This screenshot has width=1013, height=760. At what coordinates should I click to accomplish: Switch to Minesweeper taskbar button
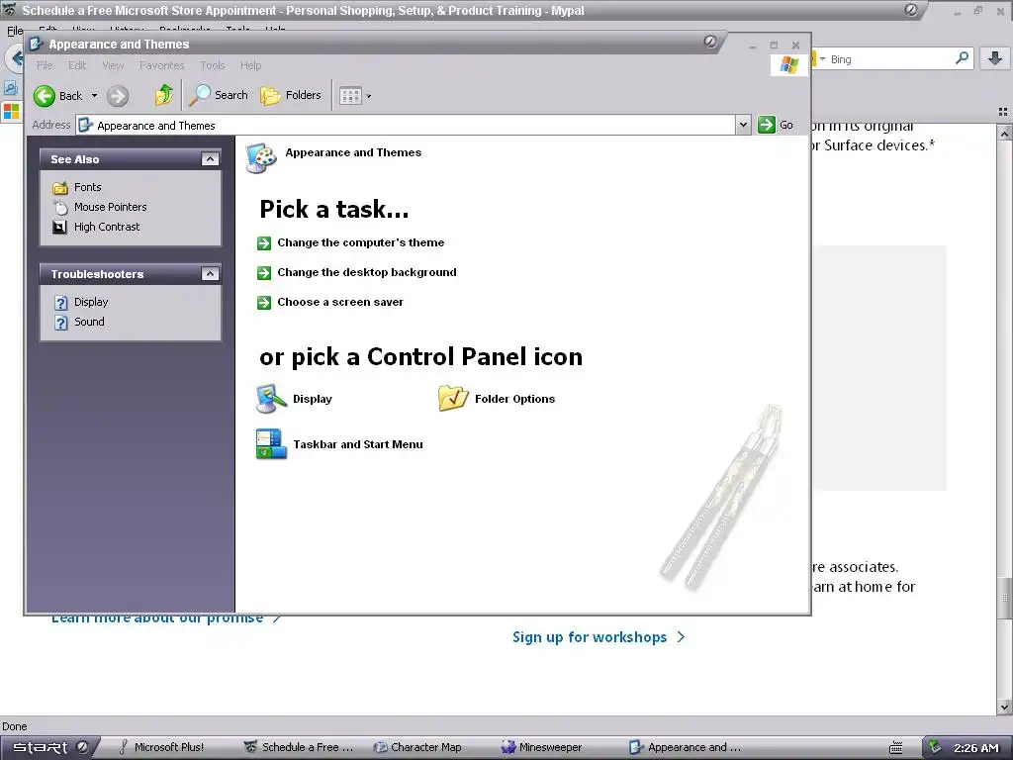(x=542, y=747)
